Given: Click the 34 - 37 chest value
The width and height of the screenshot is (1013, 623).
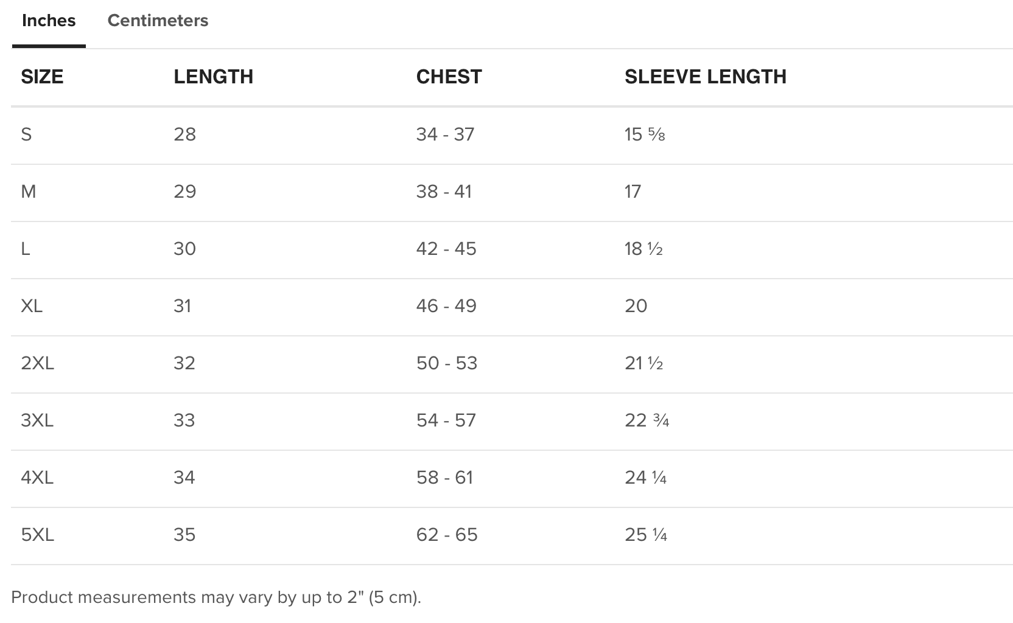Looking at the screenshot, I should pos(445,134).
